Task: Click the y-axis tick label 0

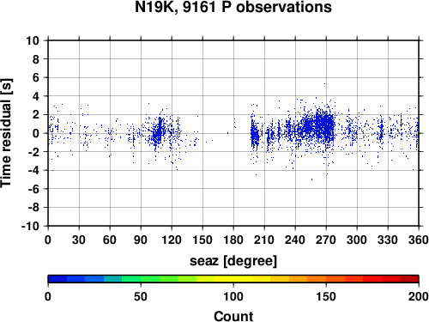Action: tap(36, 133)
